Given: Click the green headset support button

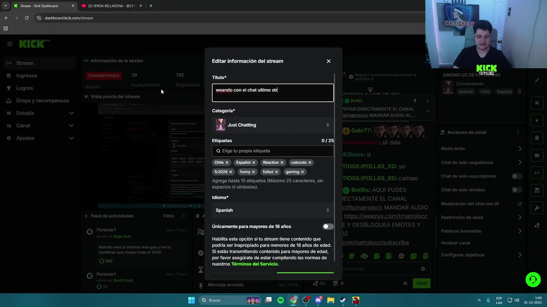Looking at the screenshot, I should [x=533, y=280].
